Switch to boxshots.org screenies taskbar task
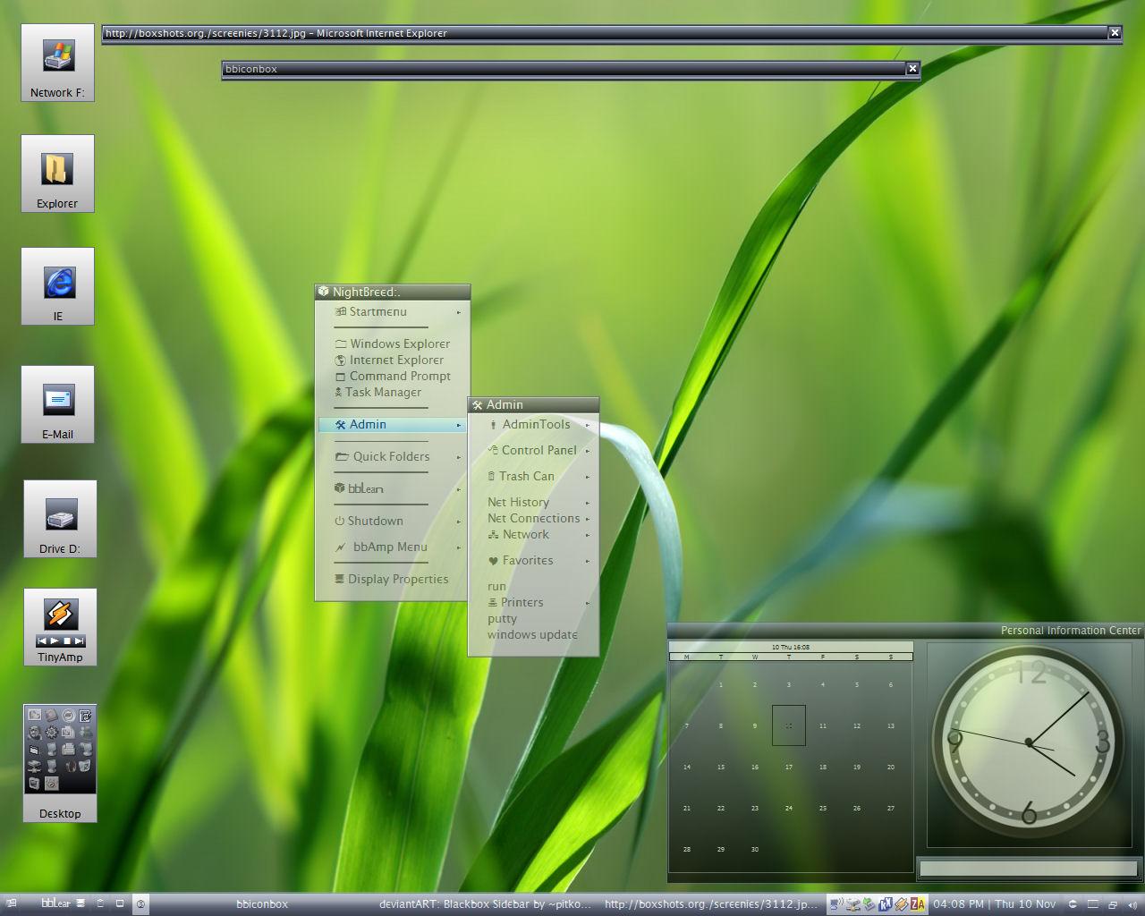Image resolution: width=1145 pixels, height=916 pixels. pyautogui.click(x=711, y=904)
